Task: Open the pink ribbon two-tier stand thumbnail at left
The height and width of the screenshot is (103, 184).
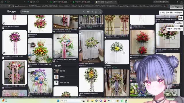Action: coord(15,72)
